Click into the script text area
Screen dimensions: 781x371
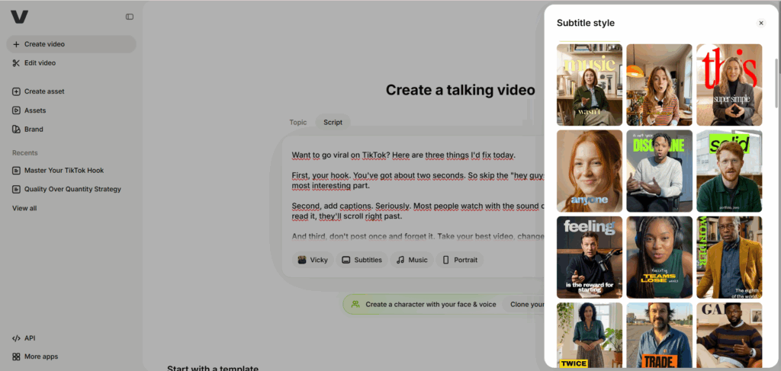point(417,197)
